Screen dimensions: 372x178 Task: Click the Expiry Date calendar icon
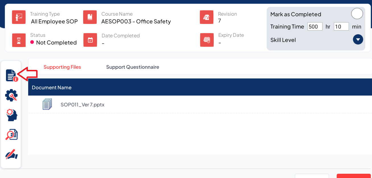pos(207,40)
